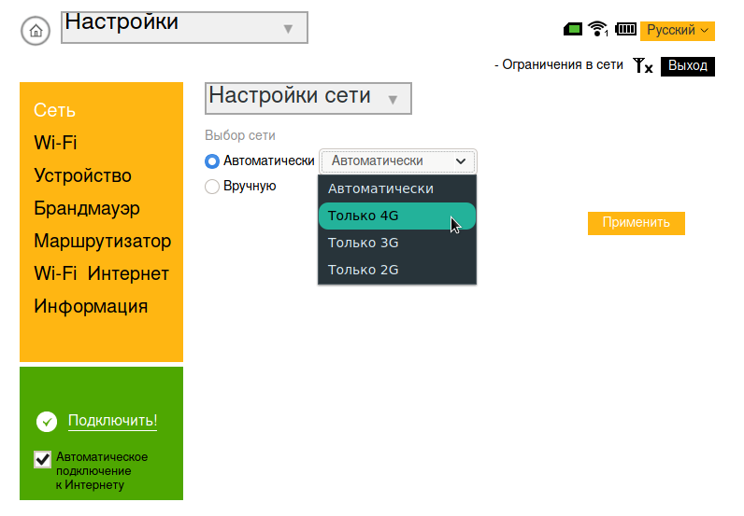Image resolution: width=744 pixels, height=516 pixels.
Task: Toggle the automatic Internet connection checkbox
Action: point(42,459)
